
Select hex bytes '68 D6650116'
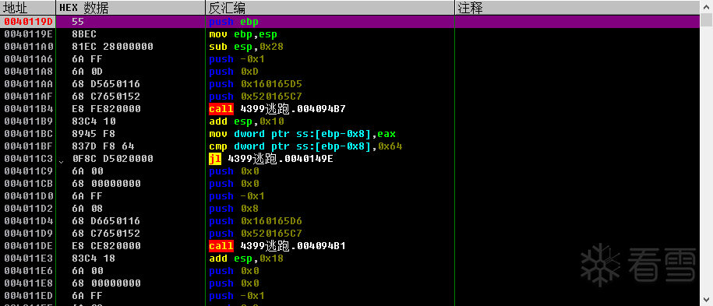point(106,221)
